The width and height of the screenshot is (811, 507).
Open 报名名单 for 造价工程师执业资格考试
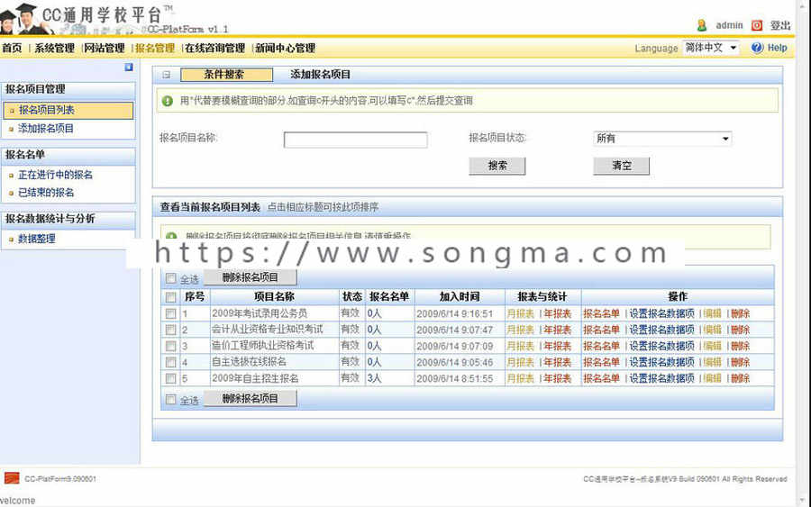[x=602, y=346]
